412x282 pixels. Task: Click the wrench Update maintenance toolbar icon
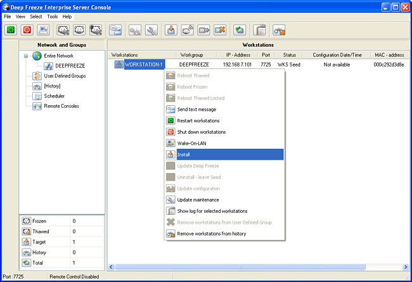(x=151, y=30)
